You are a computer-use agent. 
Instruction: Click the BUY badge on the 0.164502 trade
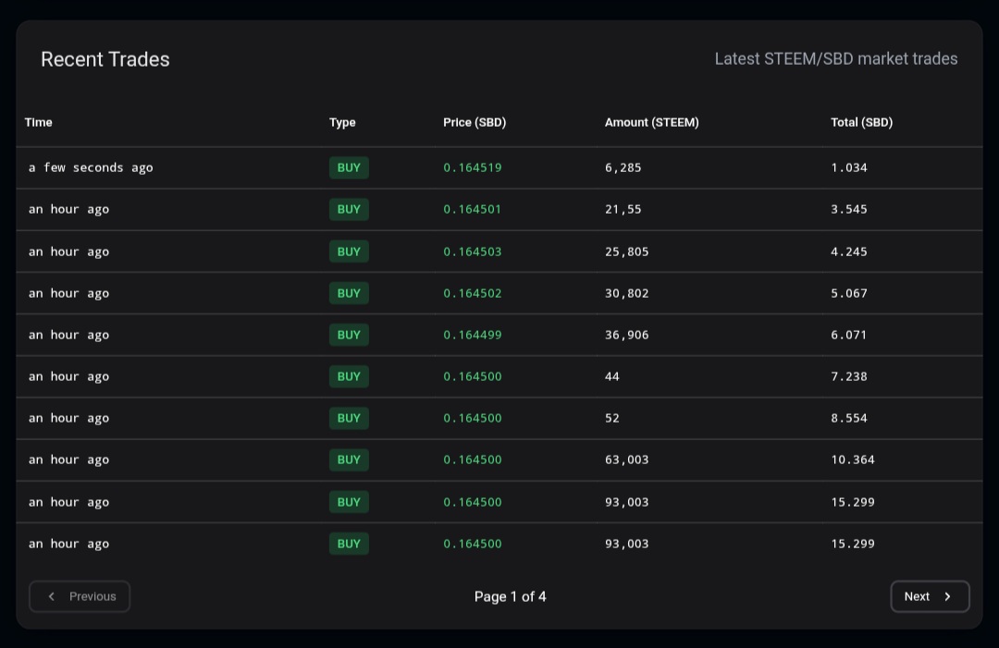click(x=349, y=293)
